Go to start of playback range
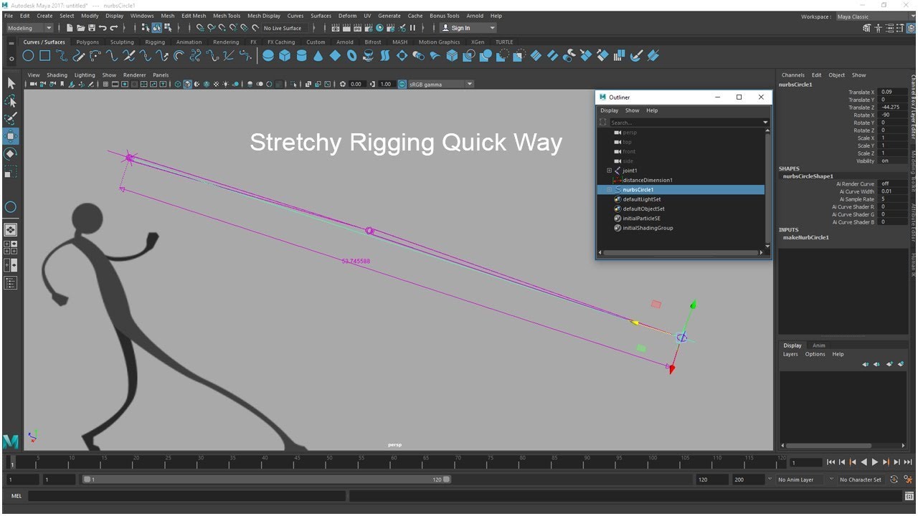 pos(831,462)
